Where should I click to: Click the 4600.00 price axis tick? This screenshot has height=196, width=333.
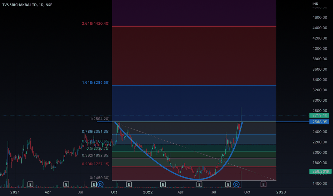click(x=320, y=17)
